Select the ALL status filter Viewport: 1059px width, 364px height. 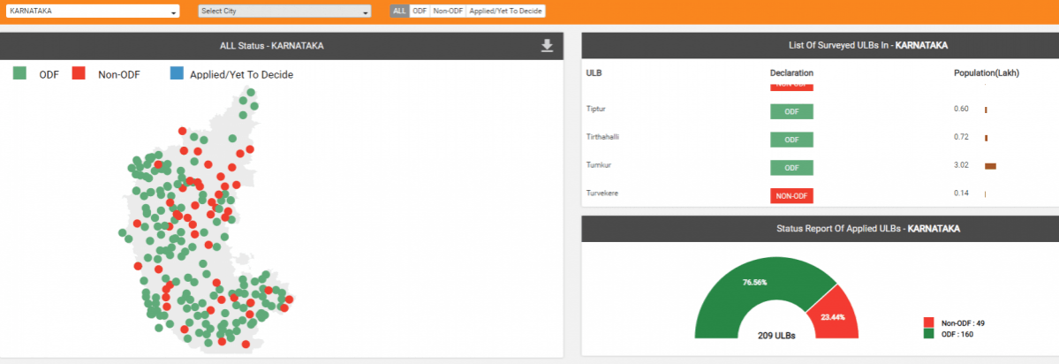(x=400, y=11)
